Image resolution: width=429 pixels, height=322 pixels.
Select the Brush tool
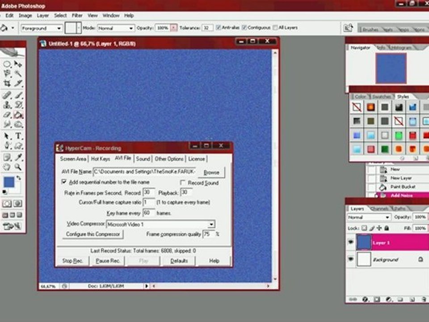coord(18,95)
